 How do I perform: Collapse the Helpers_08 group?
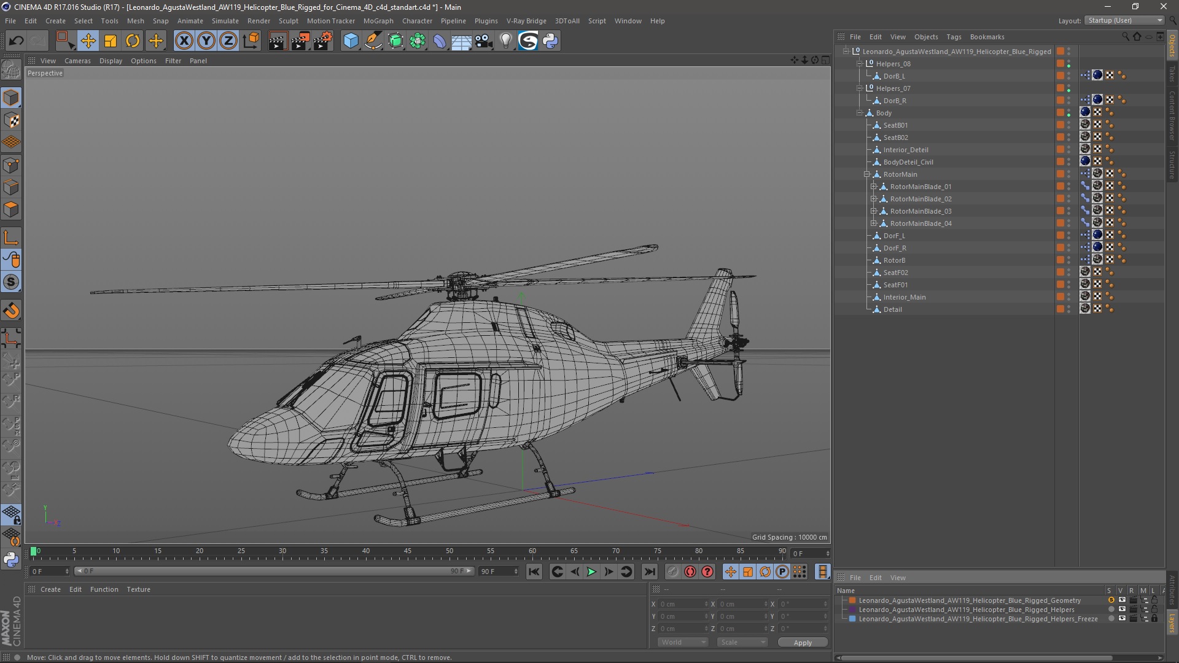point(860,64)
